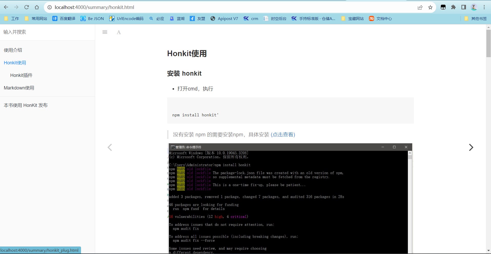Screen dimensions: 491x254
Task: Reload the current page
Action: (x=26, y=7)
